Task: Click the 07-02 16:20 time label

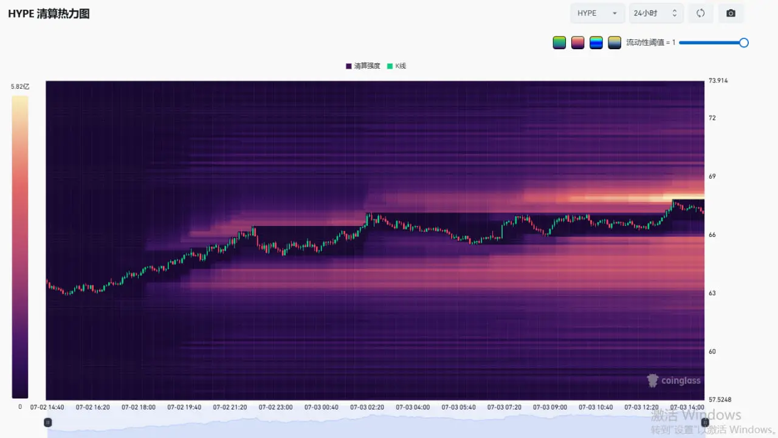Action: tap(92, 408)
